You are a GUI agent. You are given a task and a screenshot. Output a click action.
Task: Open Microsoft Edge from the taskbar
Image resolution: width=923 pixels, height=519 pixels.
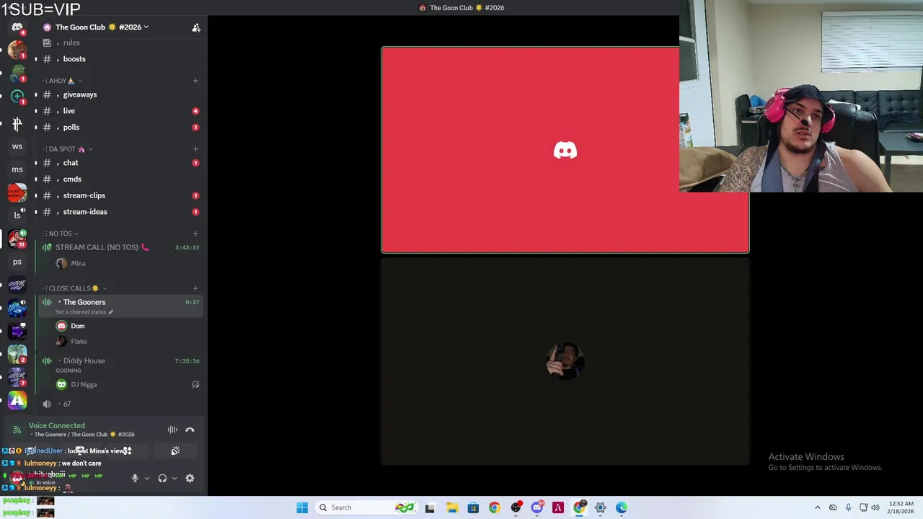coord(622,507)
